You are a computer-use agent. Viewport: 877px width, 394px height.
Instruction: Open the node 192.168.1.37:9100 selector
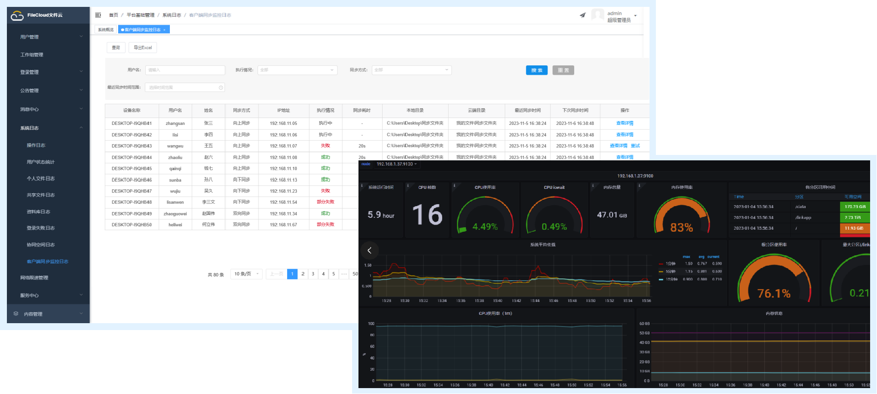click(396, 164)
